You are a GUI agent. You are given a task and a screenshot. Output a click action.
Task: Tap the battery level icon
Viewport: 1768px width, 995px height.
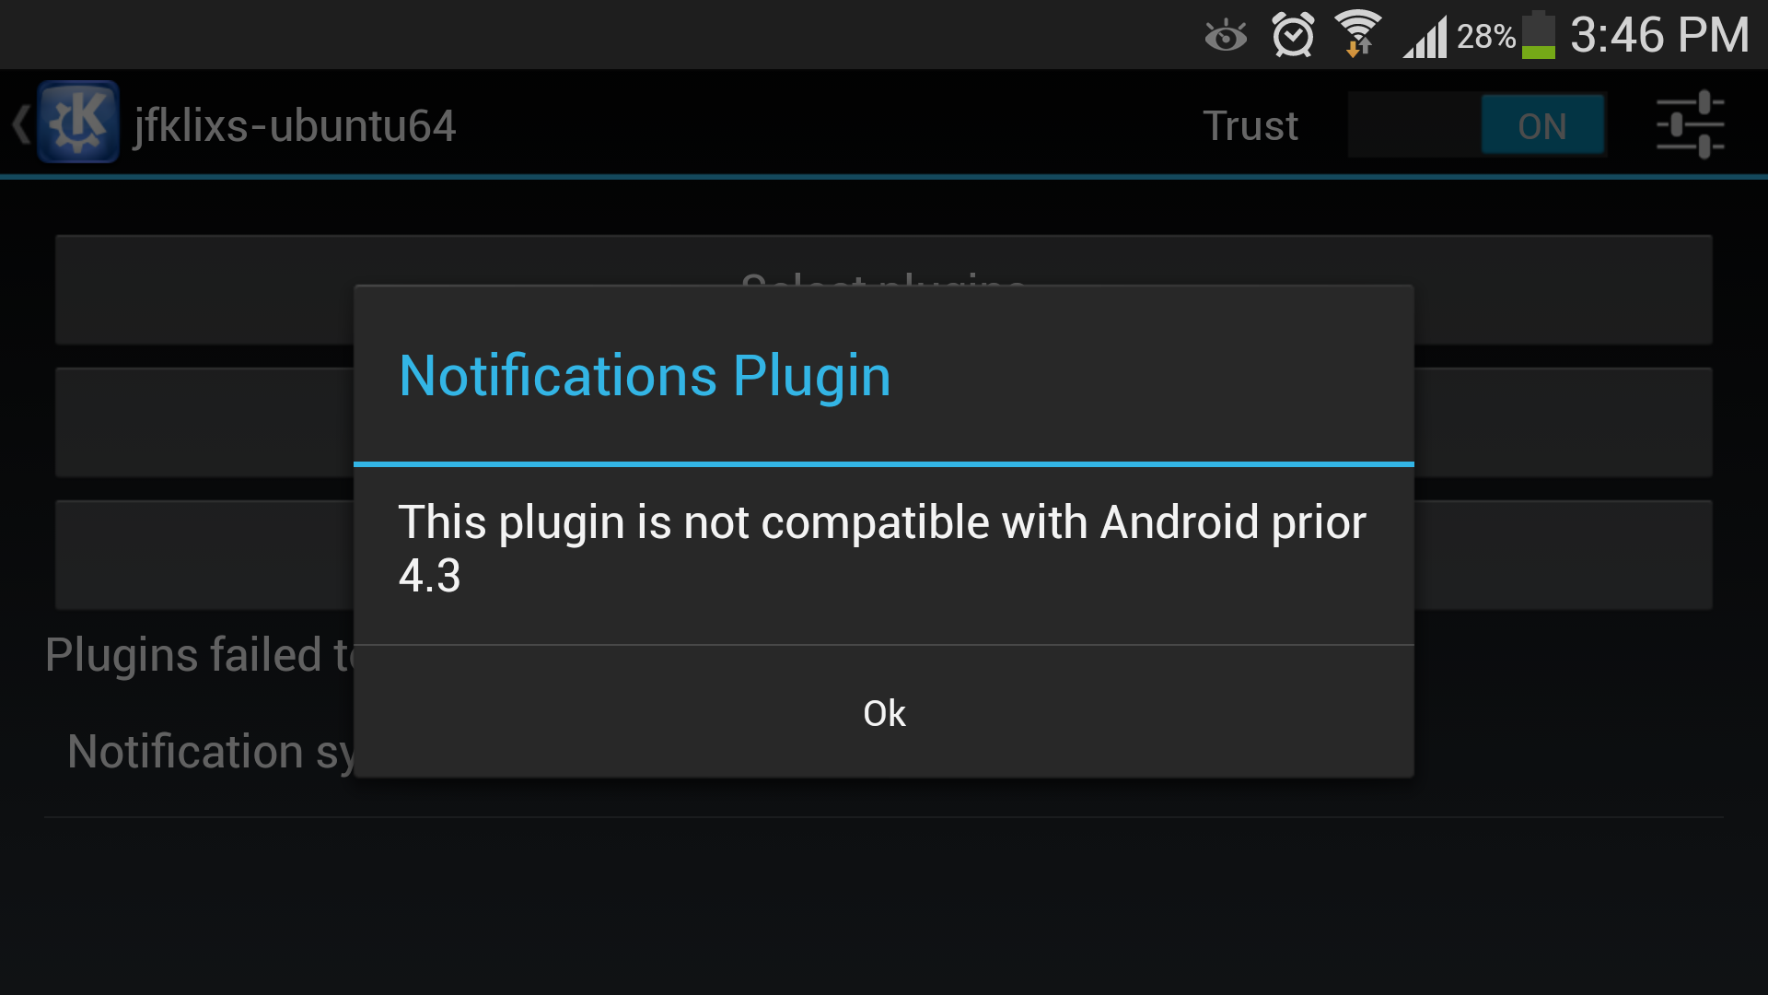(x=1539, y=35)
